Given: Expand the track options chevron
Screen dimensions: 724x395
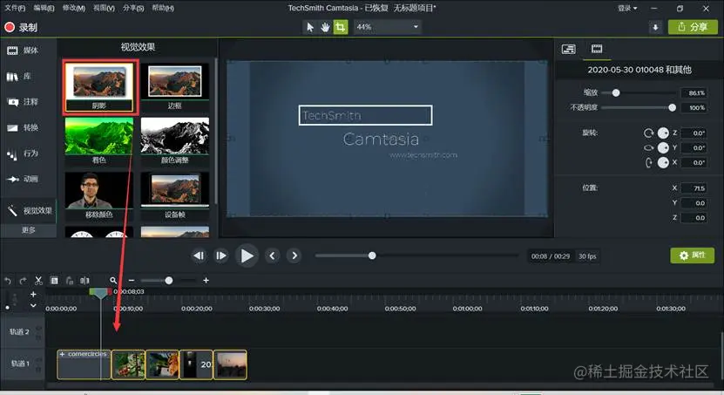Looking at the screenshot, I should [33, 305].
